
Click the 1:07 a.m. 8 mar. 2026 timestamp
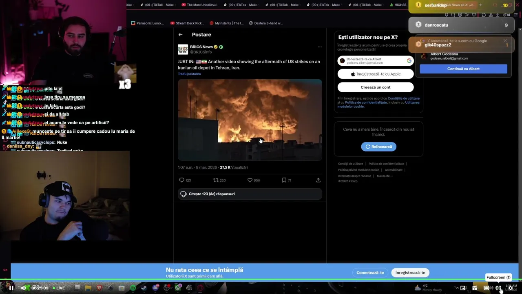pyautogui.click(x=197, y=167)
